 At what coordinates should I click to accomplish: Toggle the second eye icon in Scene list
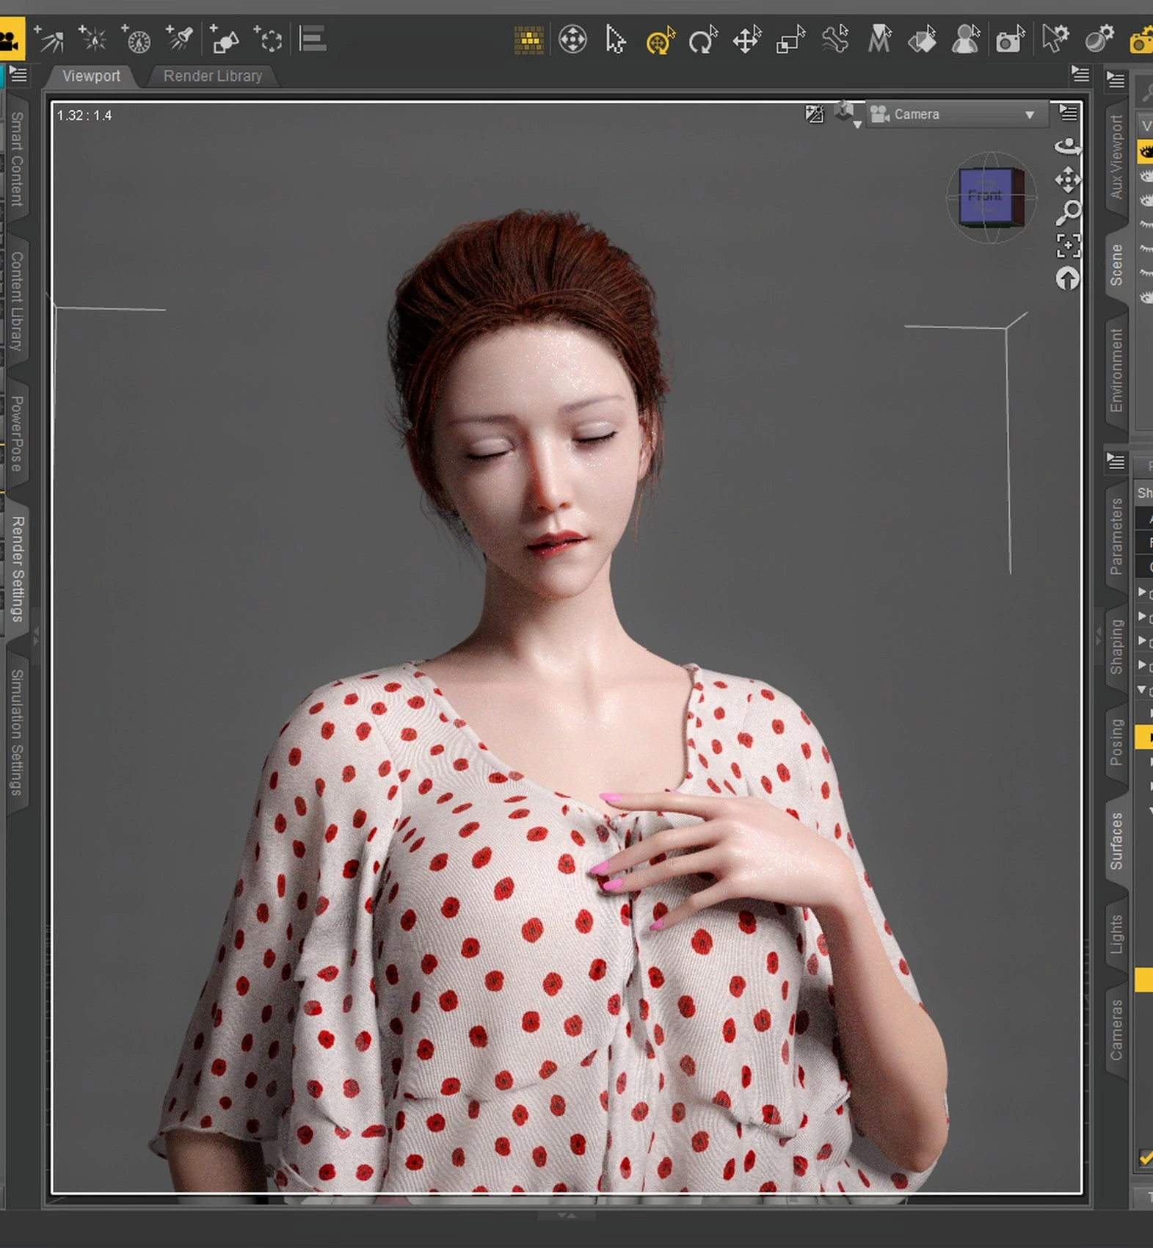click(1146, 176)
